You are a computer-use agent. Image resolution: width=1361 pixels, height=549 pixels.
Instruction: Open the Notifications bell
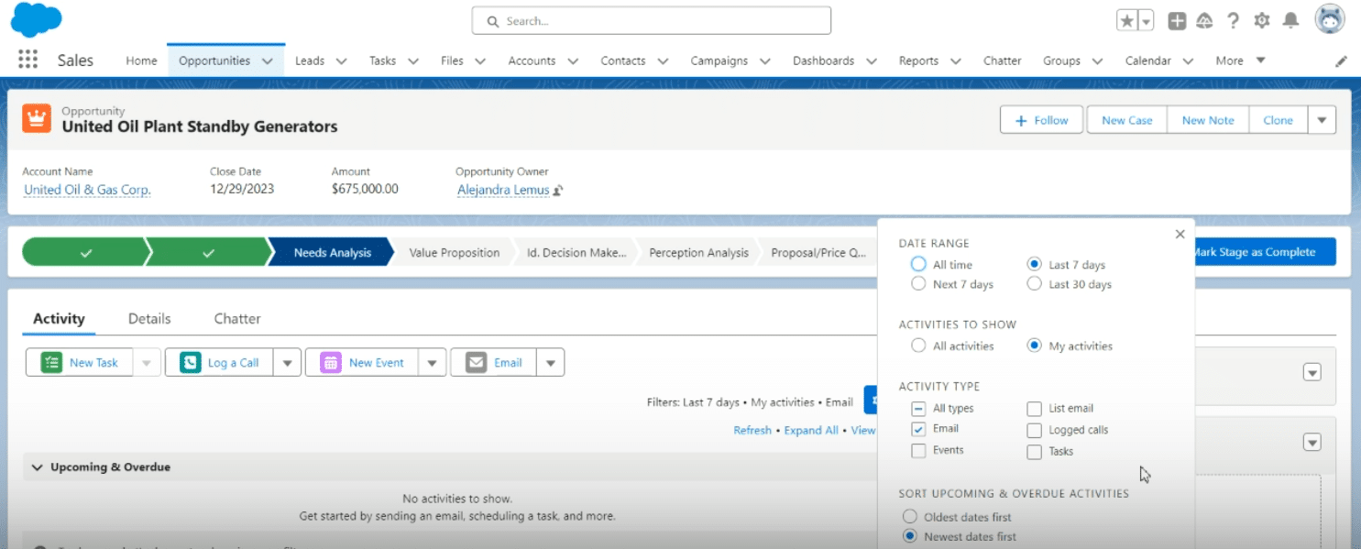[1290, 20]
